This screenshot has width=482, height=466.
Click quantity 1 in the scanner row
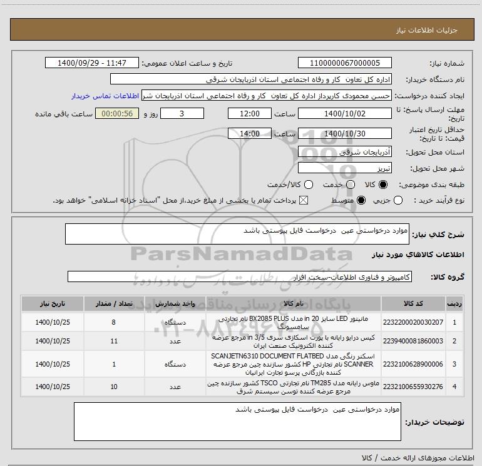[114, 364]
